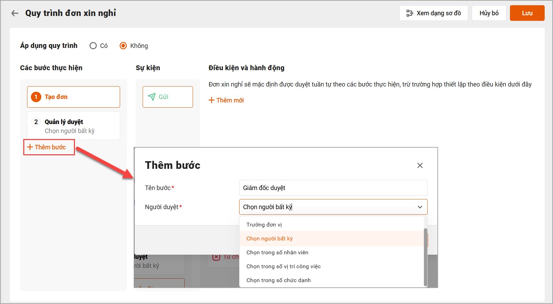Click the orange Lưu button
This screenshot has width=553, height=304.
click(x=527, y=13)
